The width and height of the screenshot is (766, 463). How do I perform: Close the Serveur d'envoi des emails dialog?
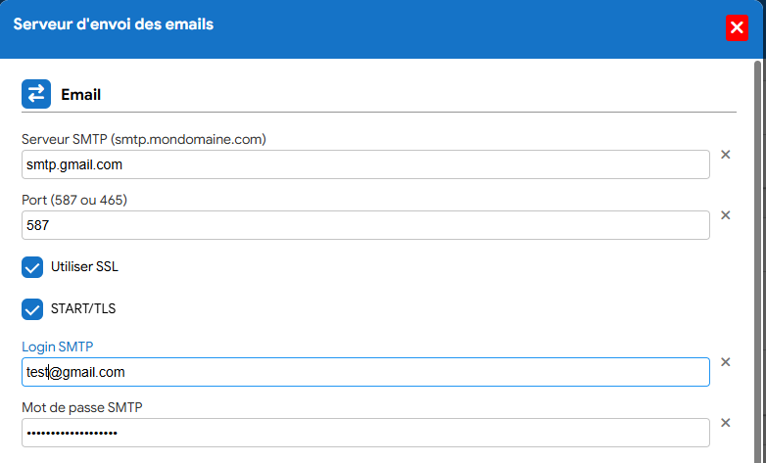coord(737,27)
